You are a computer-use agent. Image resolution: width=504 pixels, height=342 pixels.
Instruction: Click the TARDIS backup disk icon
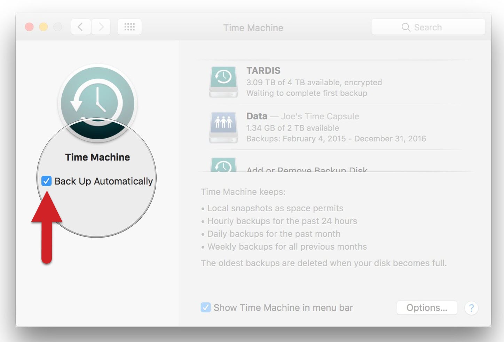pyautogui.click(x=223, y=82)
